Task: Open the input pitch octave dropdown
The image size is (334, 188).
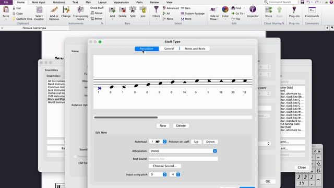Action: tap(175, 174)
